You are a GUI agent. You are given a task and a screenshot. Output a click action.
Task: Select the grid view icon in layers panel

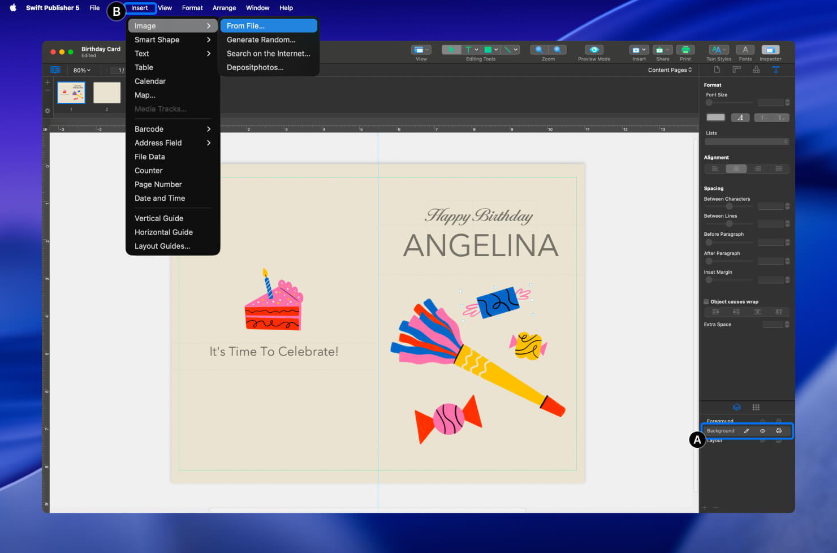click(x=756, y=407)
